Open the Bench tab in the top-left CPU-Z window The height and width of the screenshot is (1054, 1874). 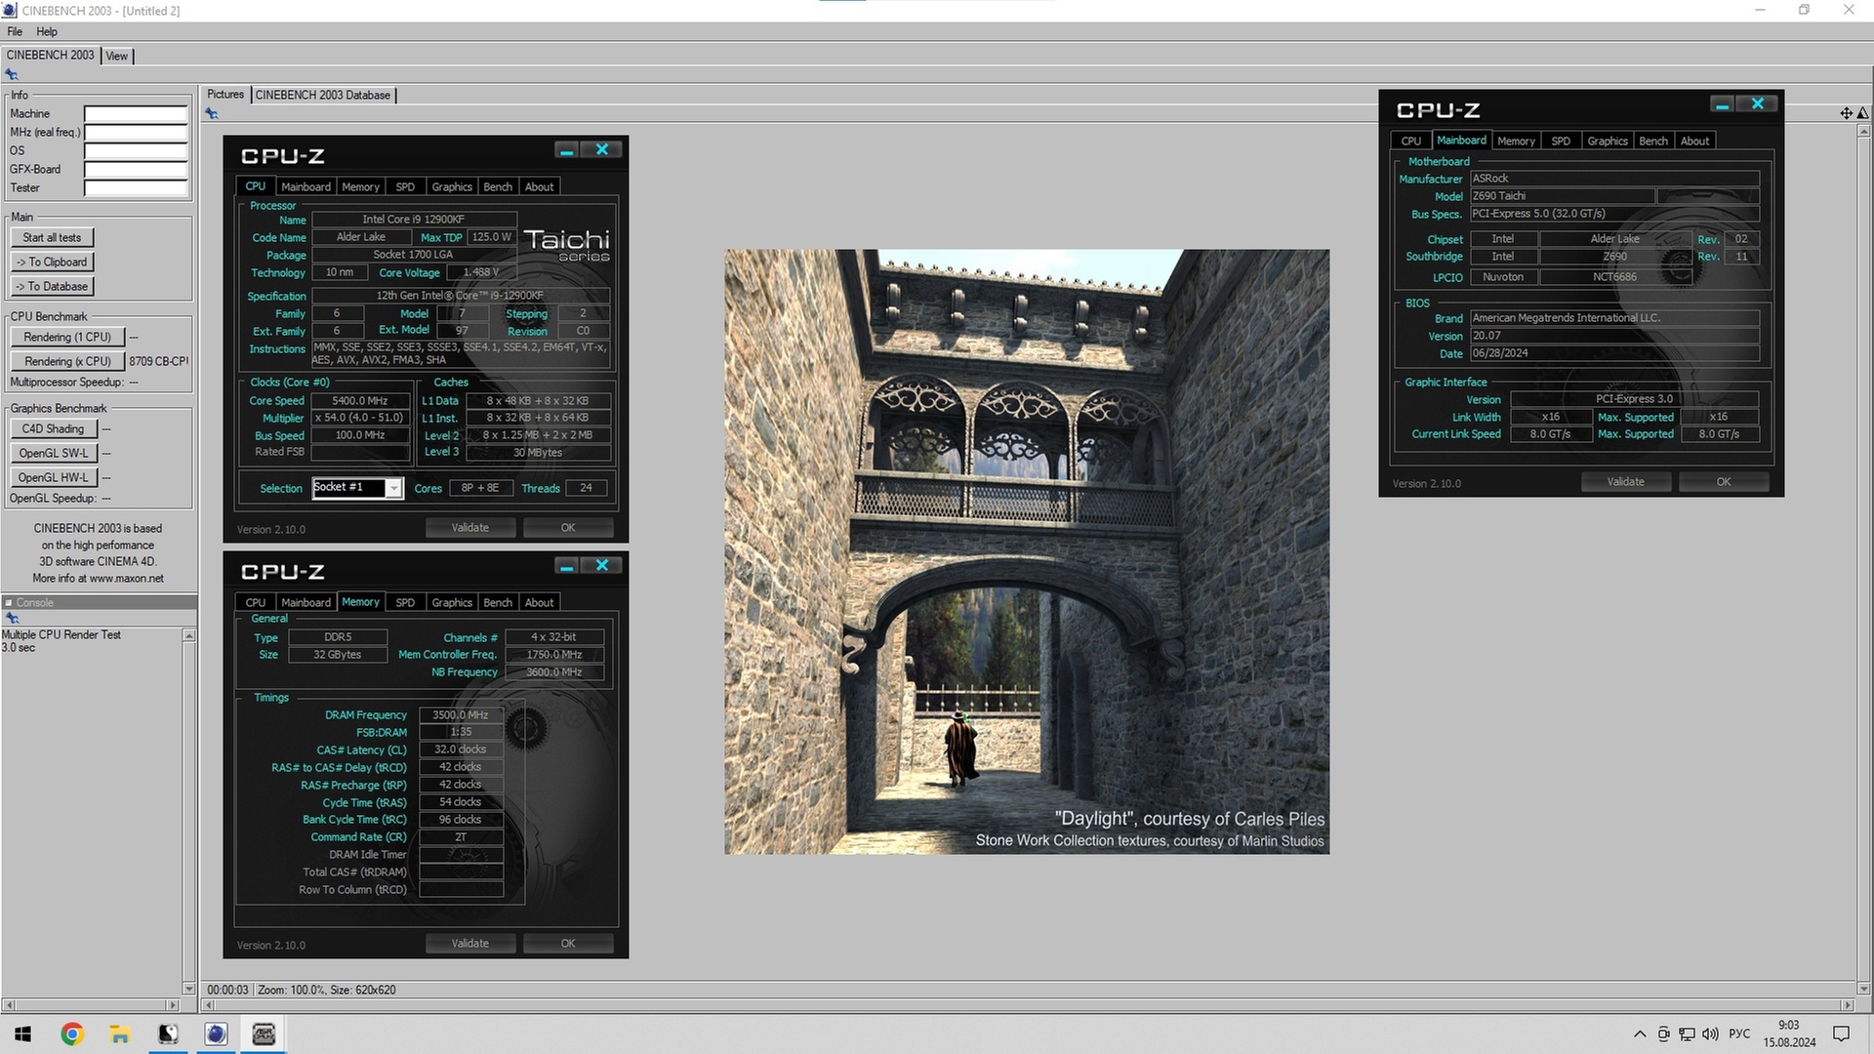498,186
